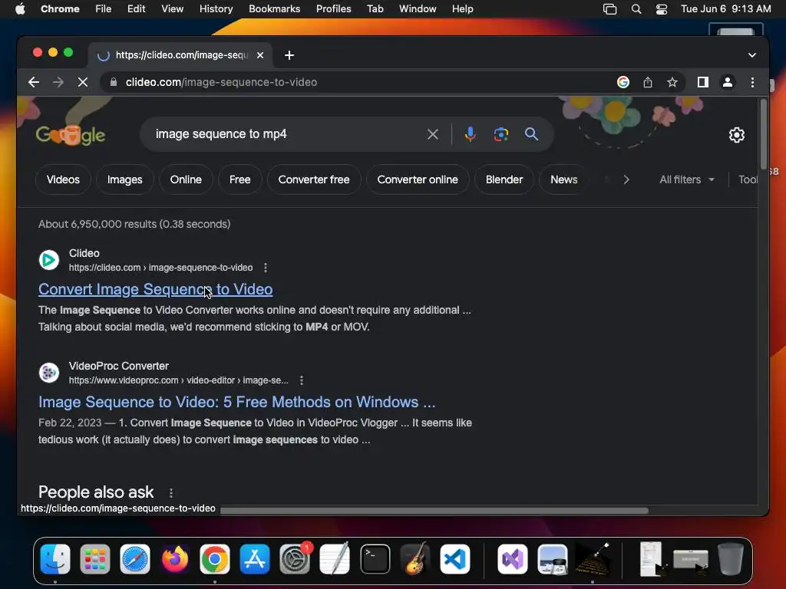Open Control Center in menu bar

[662, 9]
